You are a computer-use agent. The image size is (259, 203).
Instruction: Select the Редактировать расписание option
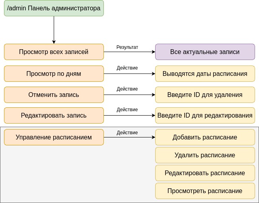tap(204, 173)
